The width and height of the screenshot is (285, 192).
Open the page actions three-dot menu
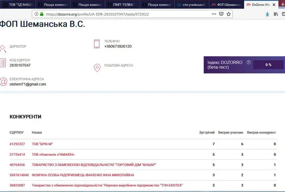214,14
